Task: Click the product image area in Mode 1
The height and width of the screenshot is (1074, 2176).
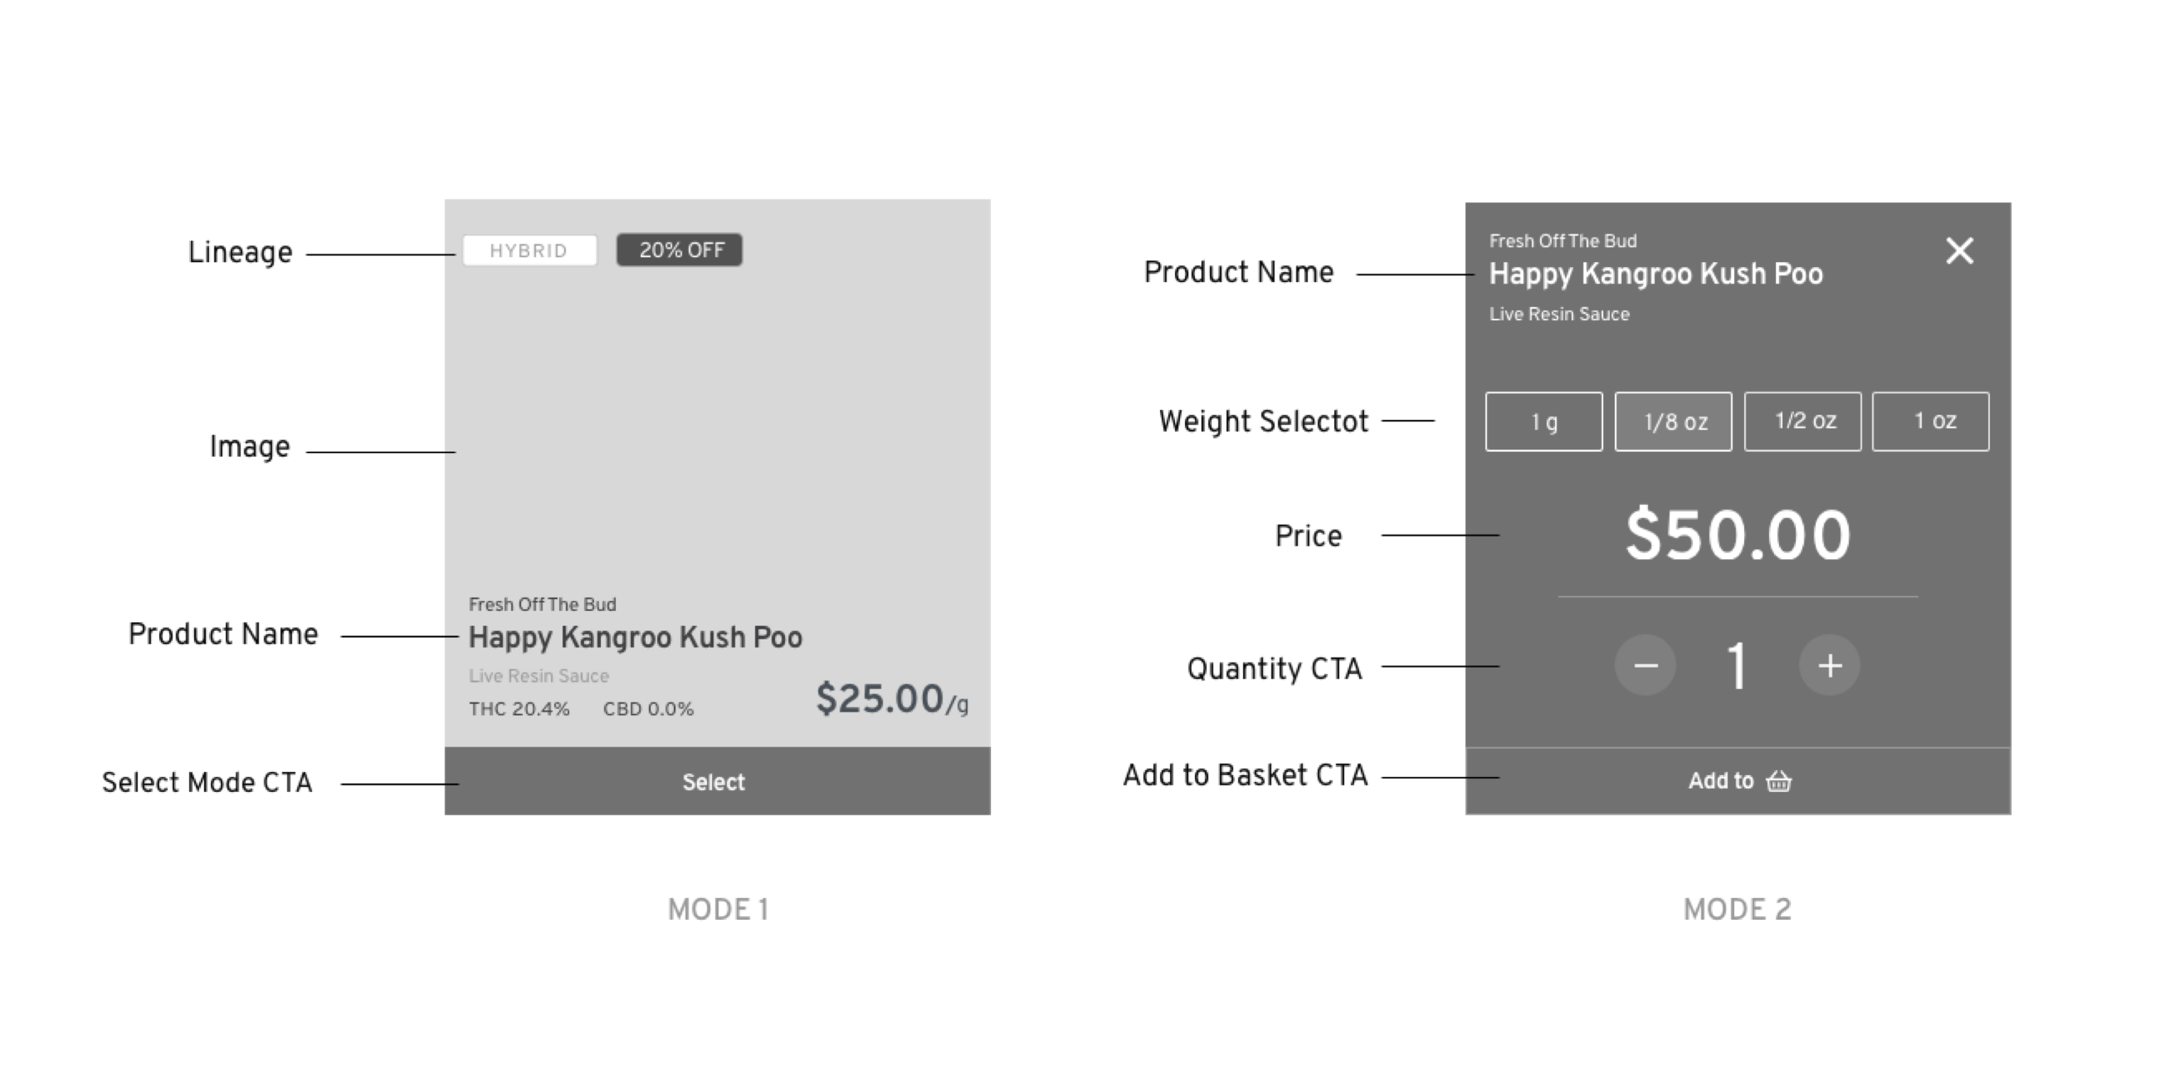Action: click(x=718, y=422)
